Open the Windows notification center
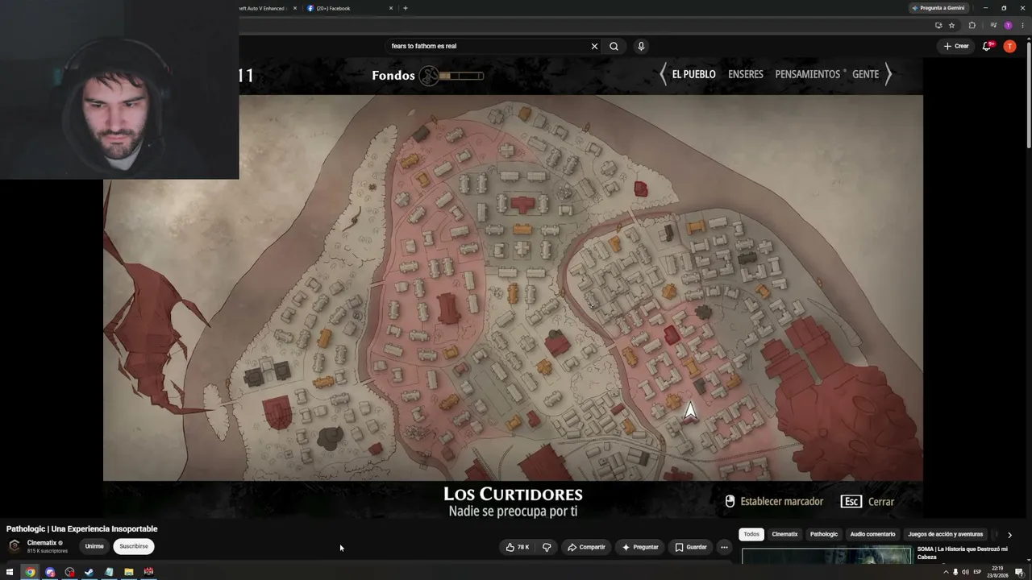The image size is (1032, 580). click(x=1020, y=572)
